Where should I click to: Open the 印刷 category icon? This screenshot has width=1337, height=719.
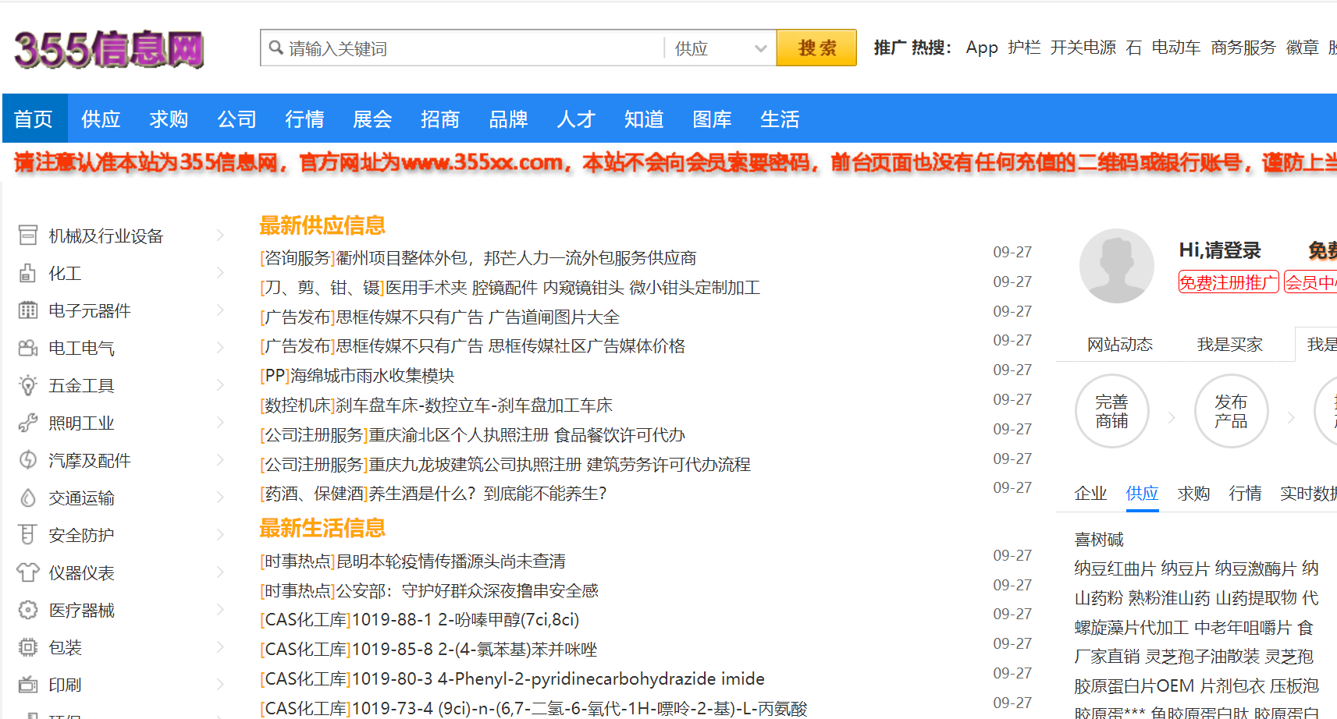click(x=28, y=685)
